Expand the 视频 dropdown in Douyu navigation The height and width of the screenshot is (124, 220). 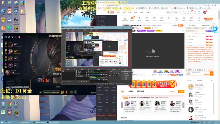point(136,12)
